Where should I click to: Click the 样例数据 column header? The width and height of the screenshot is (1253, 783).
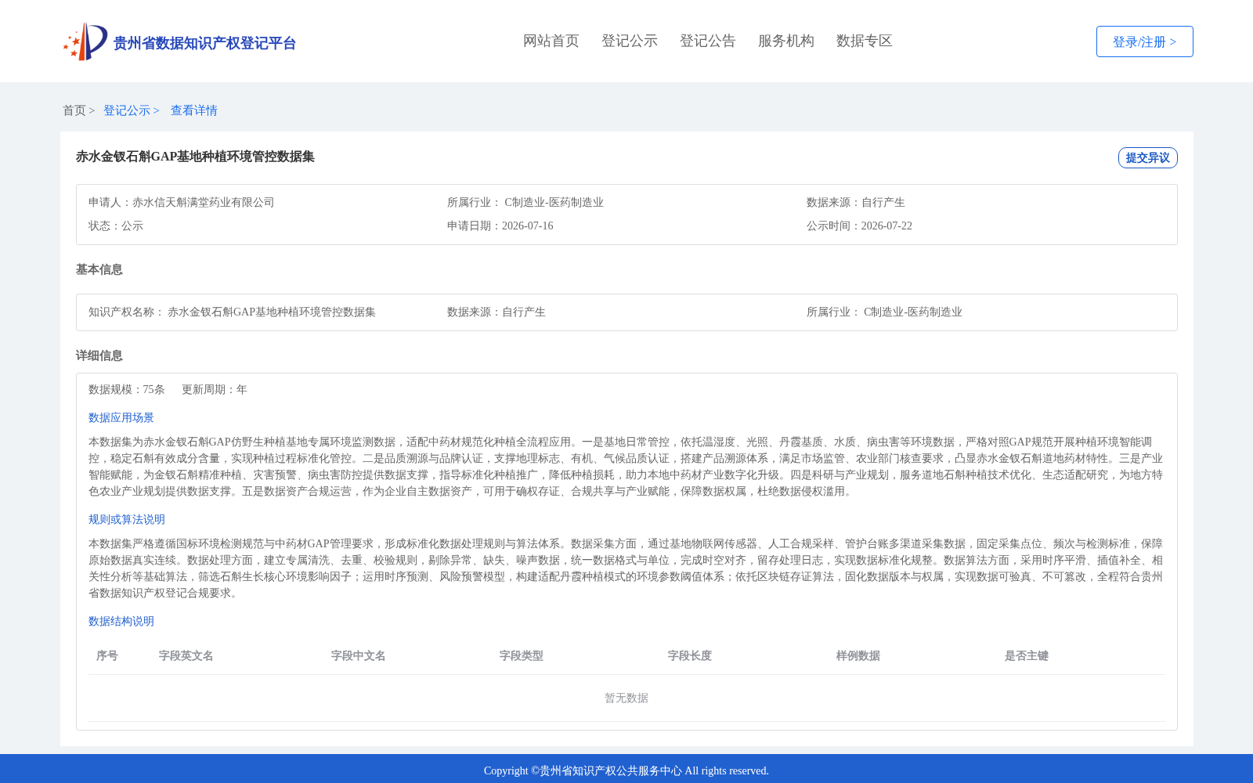point(858,655)
